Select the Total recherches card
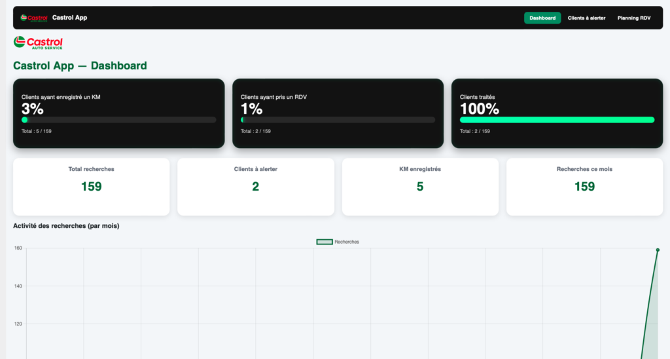This screenshot has width=670, height=359. pyautogui.click(x=91, y=187)
